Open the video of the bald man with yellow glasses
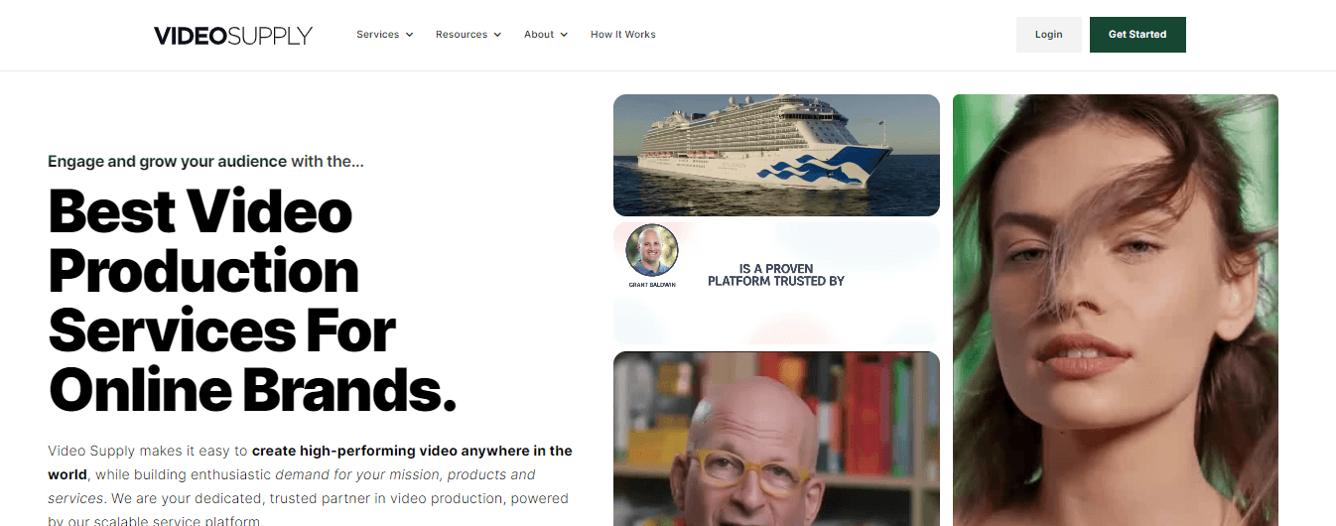 [776, 439]
